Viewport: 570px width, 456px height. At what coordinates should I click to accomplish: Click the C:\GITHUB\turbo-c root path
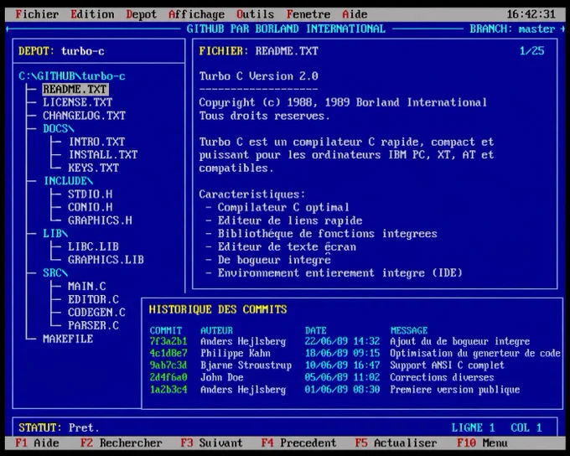tap(72, 76)
